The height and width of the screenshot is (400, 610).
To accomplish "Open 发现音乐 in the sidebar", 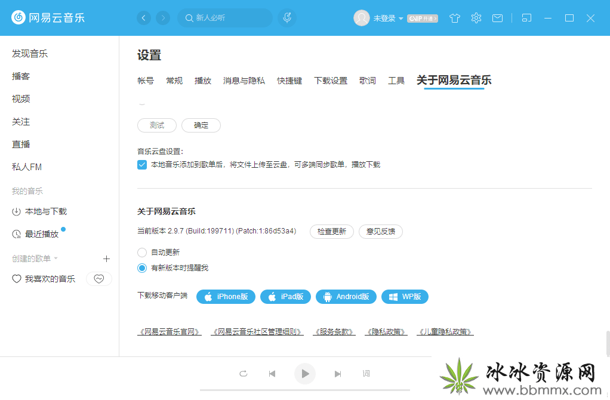I will coord(30,54).
